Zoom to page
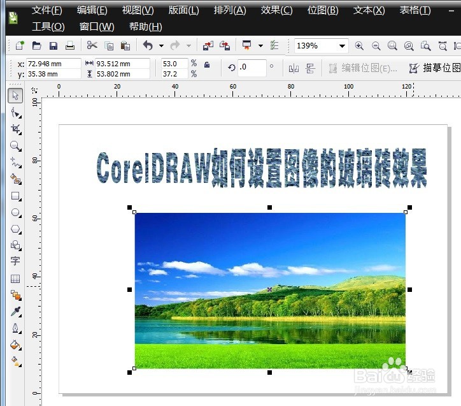 coord(425,46)
